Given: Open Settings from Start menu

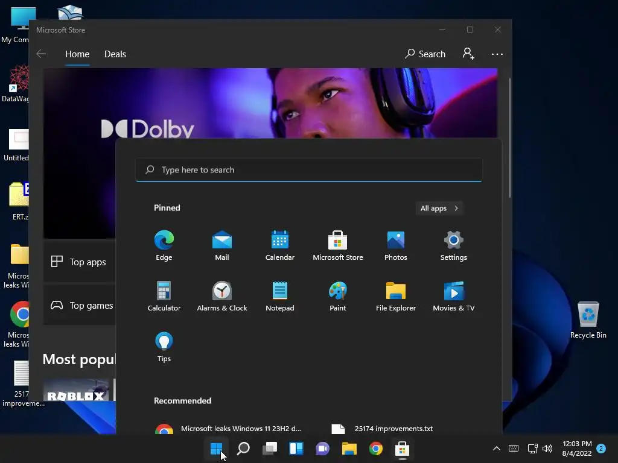Looking at the screenshot, I should (x=454, y=246).
